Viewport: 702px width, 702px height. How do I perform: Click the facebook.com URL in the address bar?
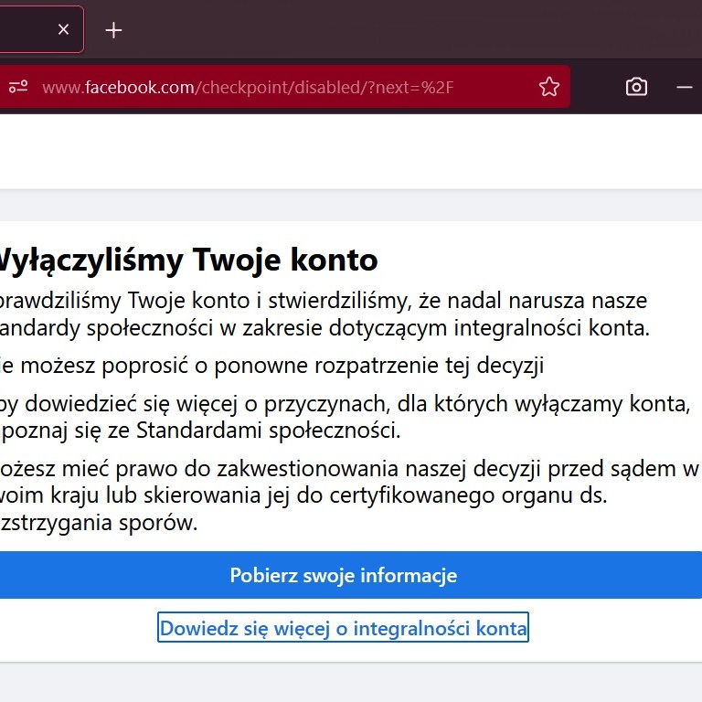click(x=119, y=88)
